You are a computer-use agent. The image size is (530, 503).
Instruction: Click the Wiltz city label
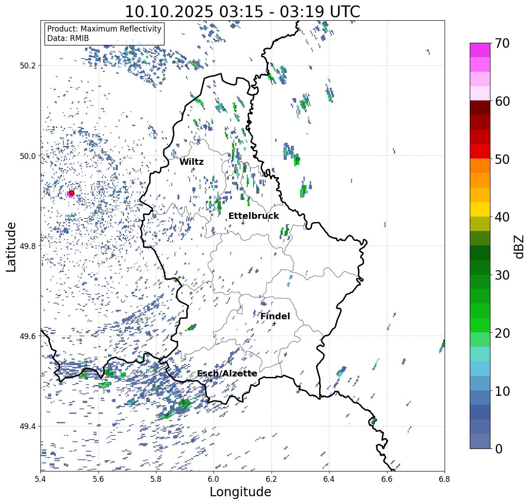point(192,162)
